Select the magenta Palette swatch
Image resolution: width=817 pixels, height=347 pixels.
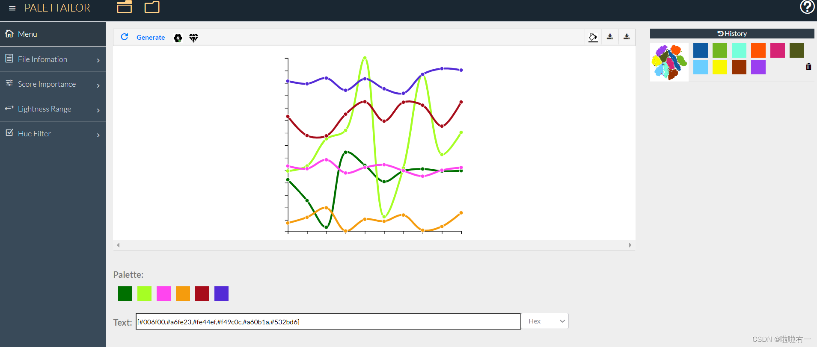pyautogui.click(x=163, y=294)
